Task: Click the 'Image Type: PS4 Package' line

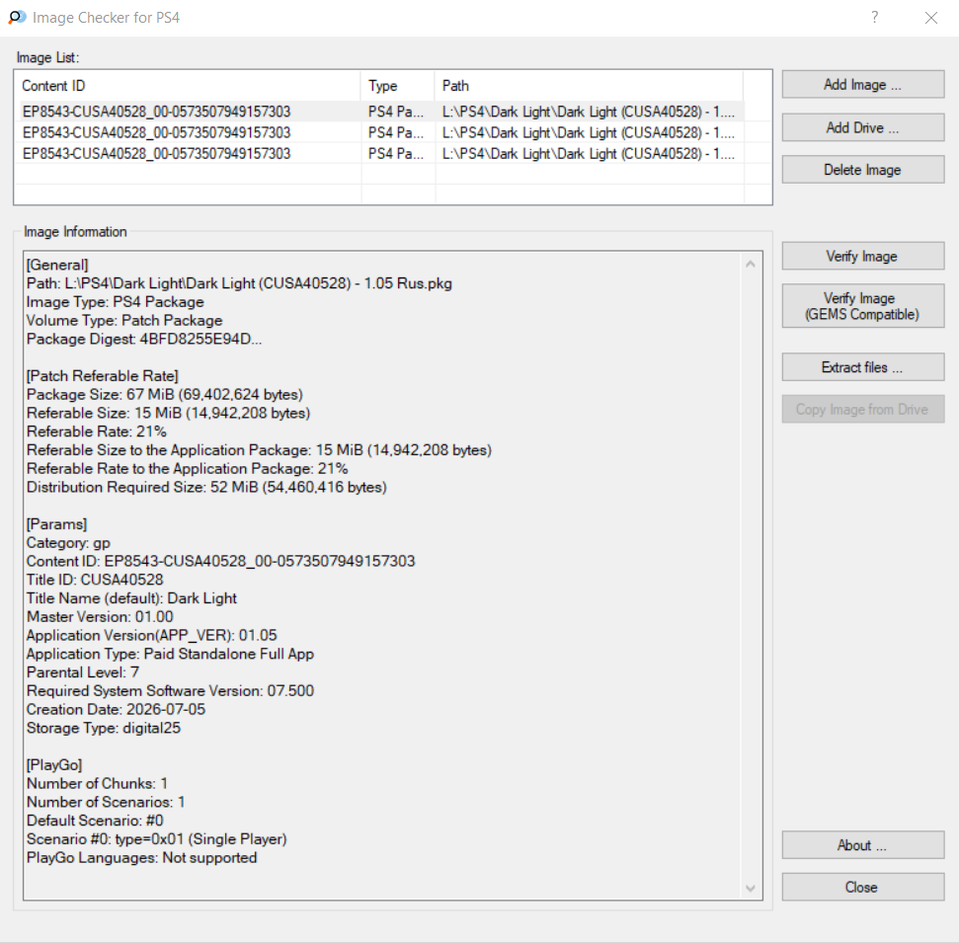Action: [115, 301]
